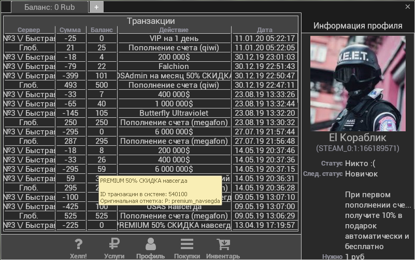The width and height of the screenshot is (415, 260).
Task: Click the El Кораблик profile name
Action: 358,138
